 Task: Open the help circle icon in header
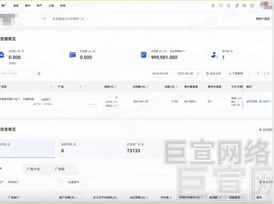pos(252,6)
